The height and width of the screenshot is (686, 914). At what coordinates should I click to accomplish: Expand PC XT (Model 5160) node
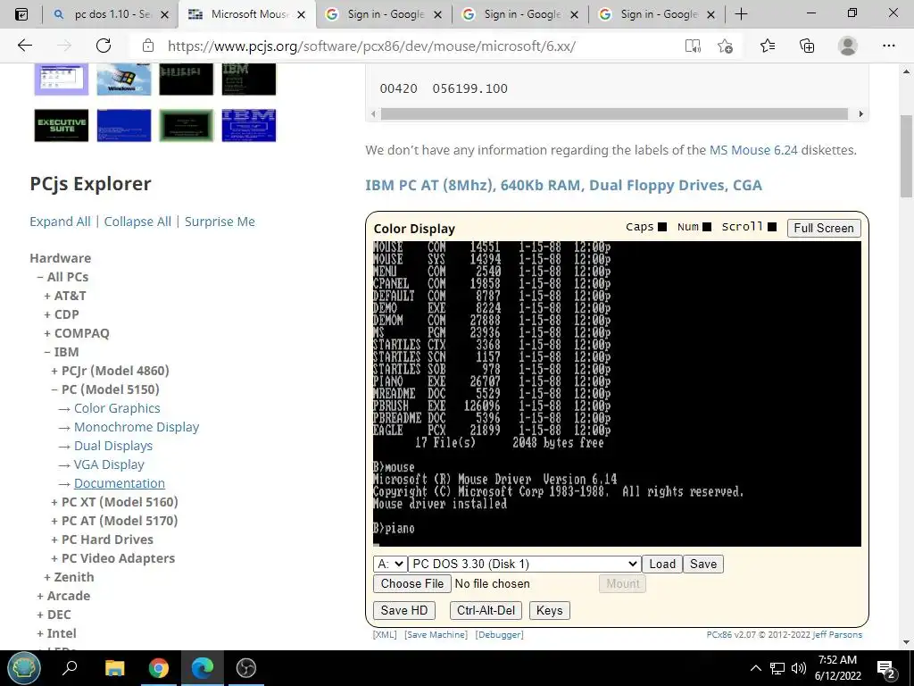pos(114,502)
